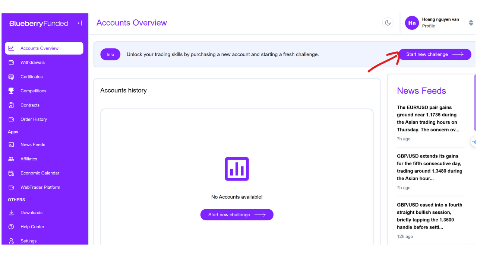
Task: Click Start new challenge under No Accounts
Action: click(x=237, y=215)
